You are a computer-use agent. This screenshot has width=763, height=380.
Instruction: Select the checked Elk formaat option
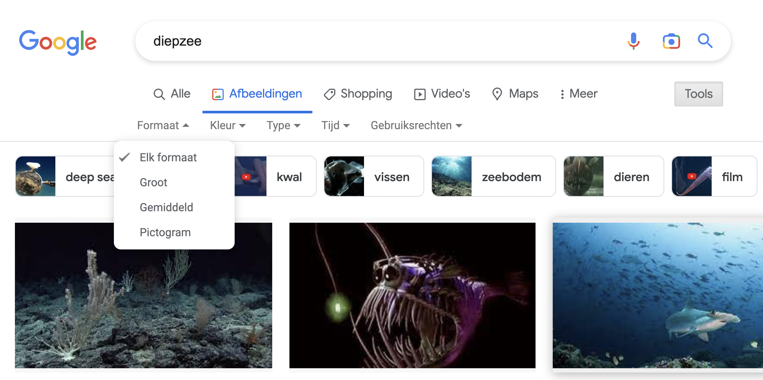point(168,157)
